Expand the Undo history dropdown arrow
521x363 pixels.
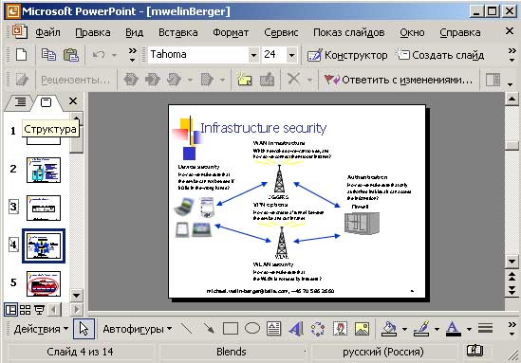114,55
